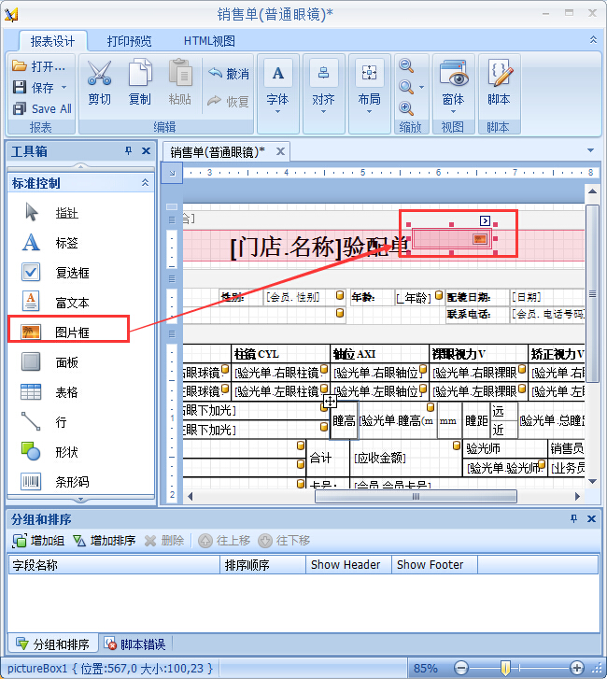Open the smart tag arrow on the picture box
The image size is (607, 679).
(485, 219)
